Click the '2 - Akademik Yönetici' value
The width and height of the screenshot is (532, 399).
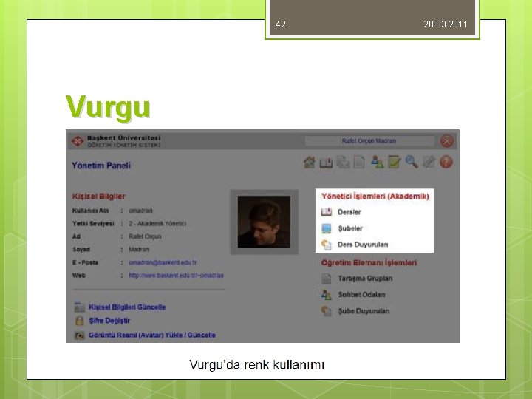(157, 224)
